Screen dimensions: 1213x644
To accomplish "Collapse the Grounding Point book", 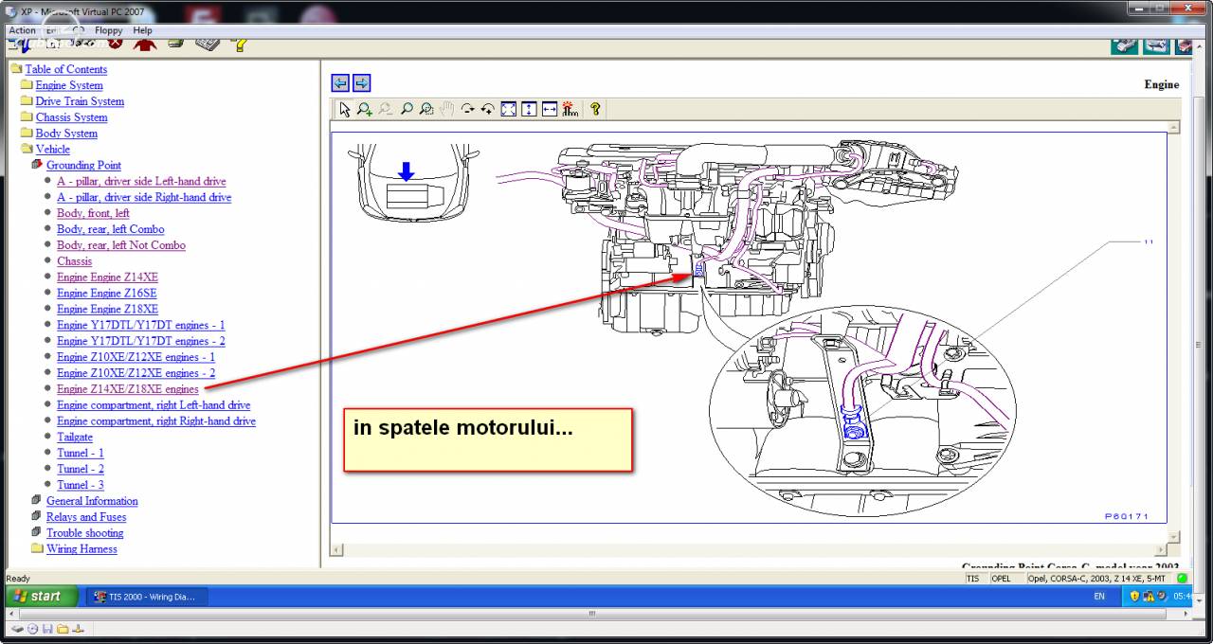I will [x=83, y=165].
